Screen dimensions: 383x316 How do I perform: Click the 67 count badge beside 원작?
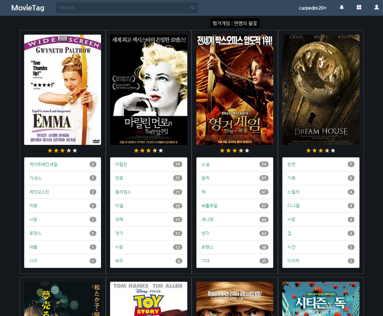coord(264,178)
